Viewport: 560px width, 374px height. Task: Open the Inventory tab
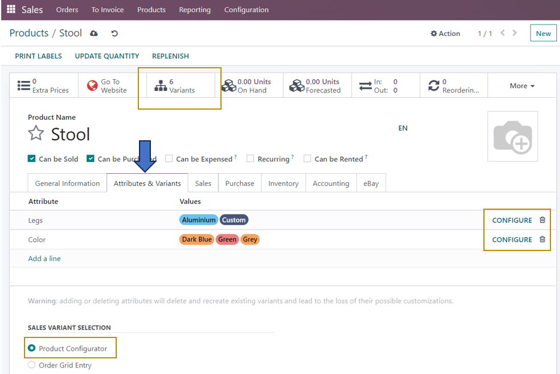tap(283, 183)
